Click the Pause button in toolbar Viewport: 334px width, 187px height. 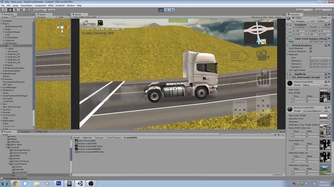(x=167, y=10)
